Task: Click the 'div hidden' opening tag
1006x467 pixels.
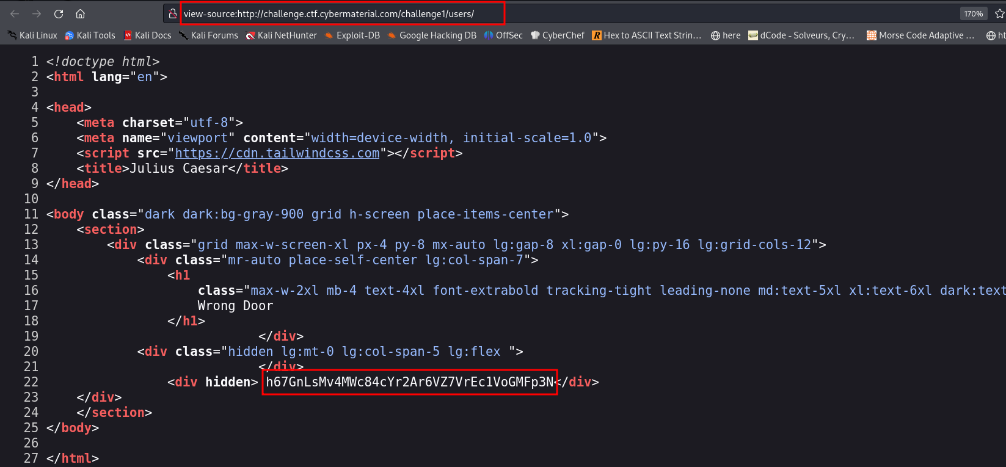Action: click(x=213, y=382)
